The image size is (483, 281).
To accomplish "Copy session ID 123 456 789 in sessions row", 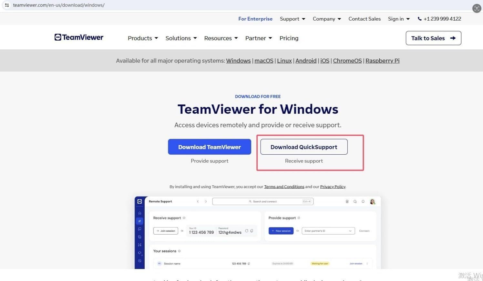I will [x=249, y=264].
